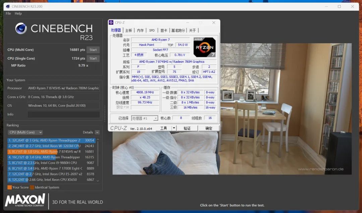Open the Help menu
The height and width of the screenshot is (213, 362).
[18, 13]
